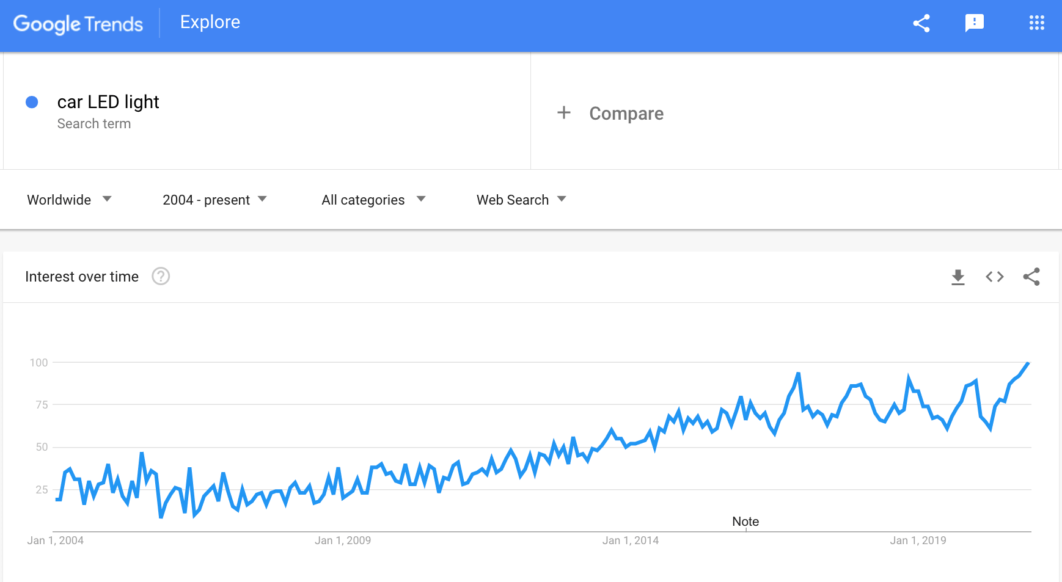Open embed code for the chart

click(995, 277)
